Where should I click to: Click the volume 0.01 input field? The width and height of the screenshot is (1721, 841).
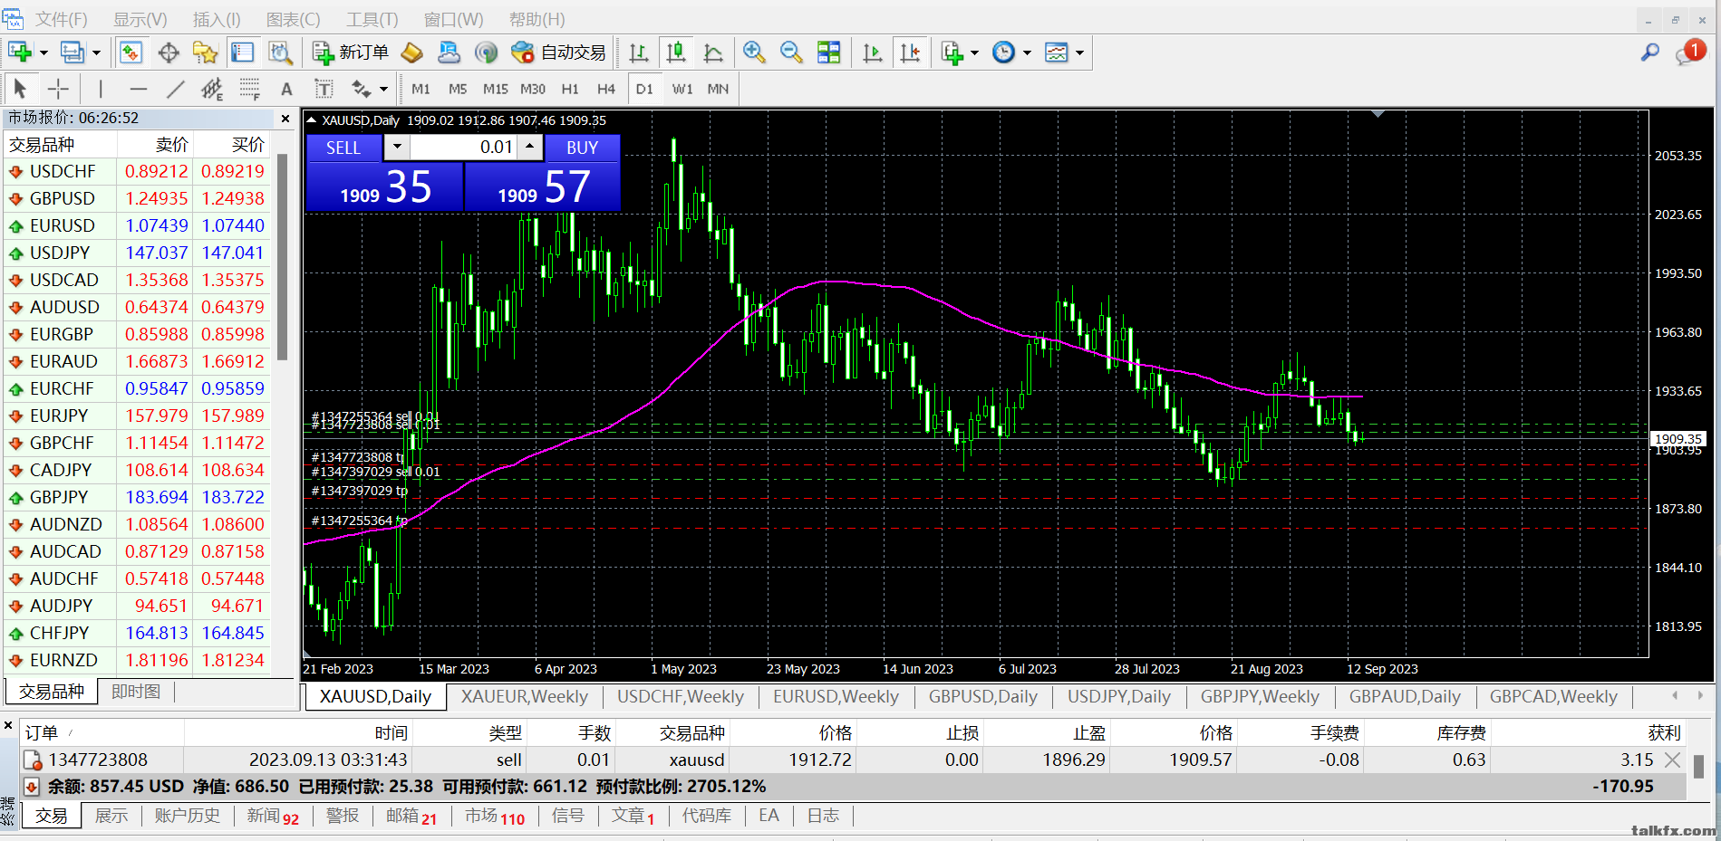coord(463,147)
